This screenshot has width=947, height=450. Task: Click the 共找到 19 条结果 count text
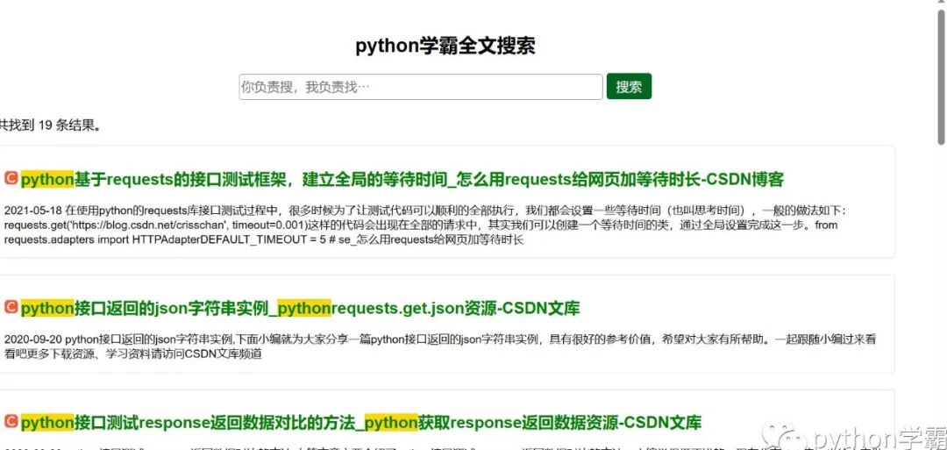pyautogui.click(x=49, y=125)
